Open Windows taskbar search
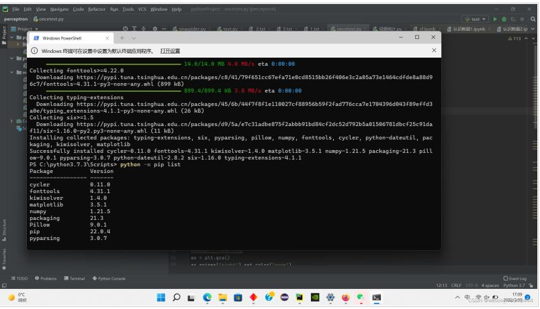This screenshot has width=540, height=309. tap(177, 298)
